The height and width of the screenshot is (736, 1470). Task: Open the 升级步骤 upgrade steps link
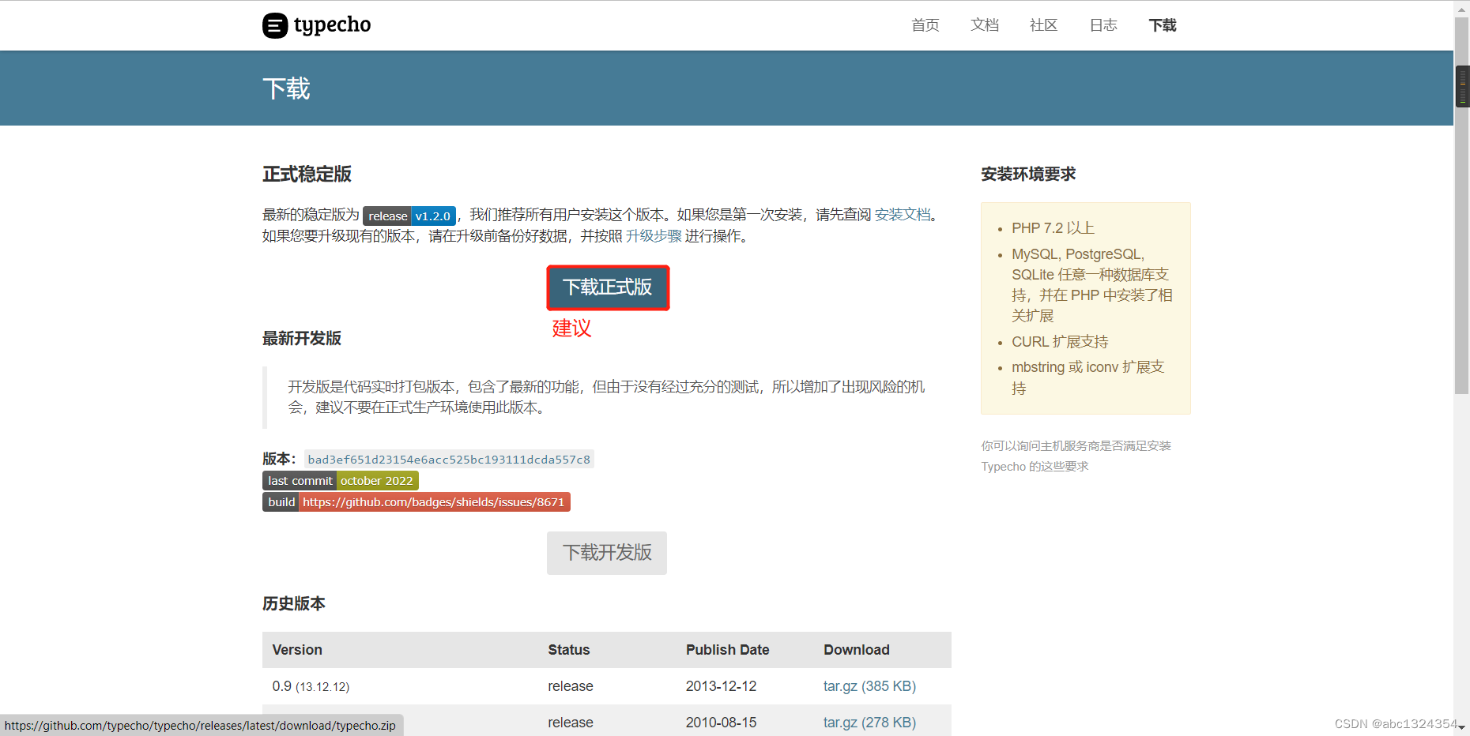click(654, 235)
